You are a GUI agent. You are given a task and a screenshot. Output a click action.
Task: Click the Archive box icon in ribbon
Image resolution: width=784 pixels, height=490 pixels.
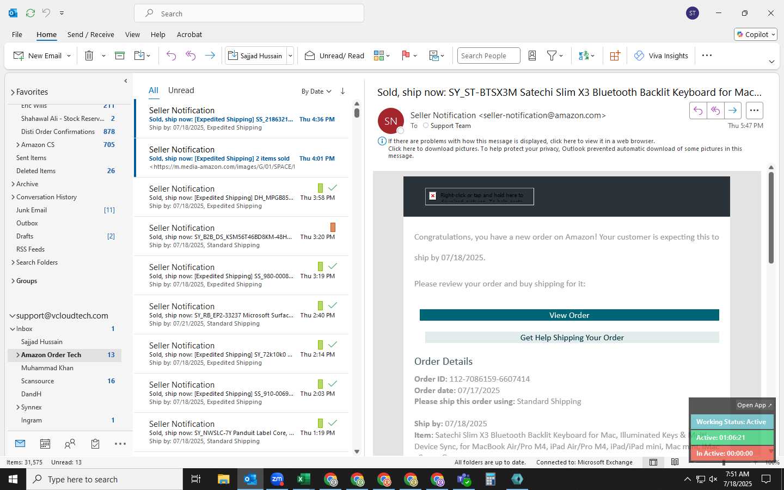(120, 56)
